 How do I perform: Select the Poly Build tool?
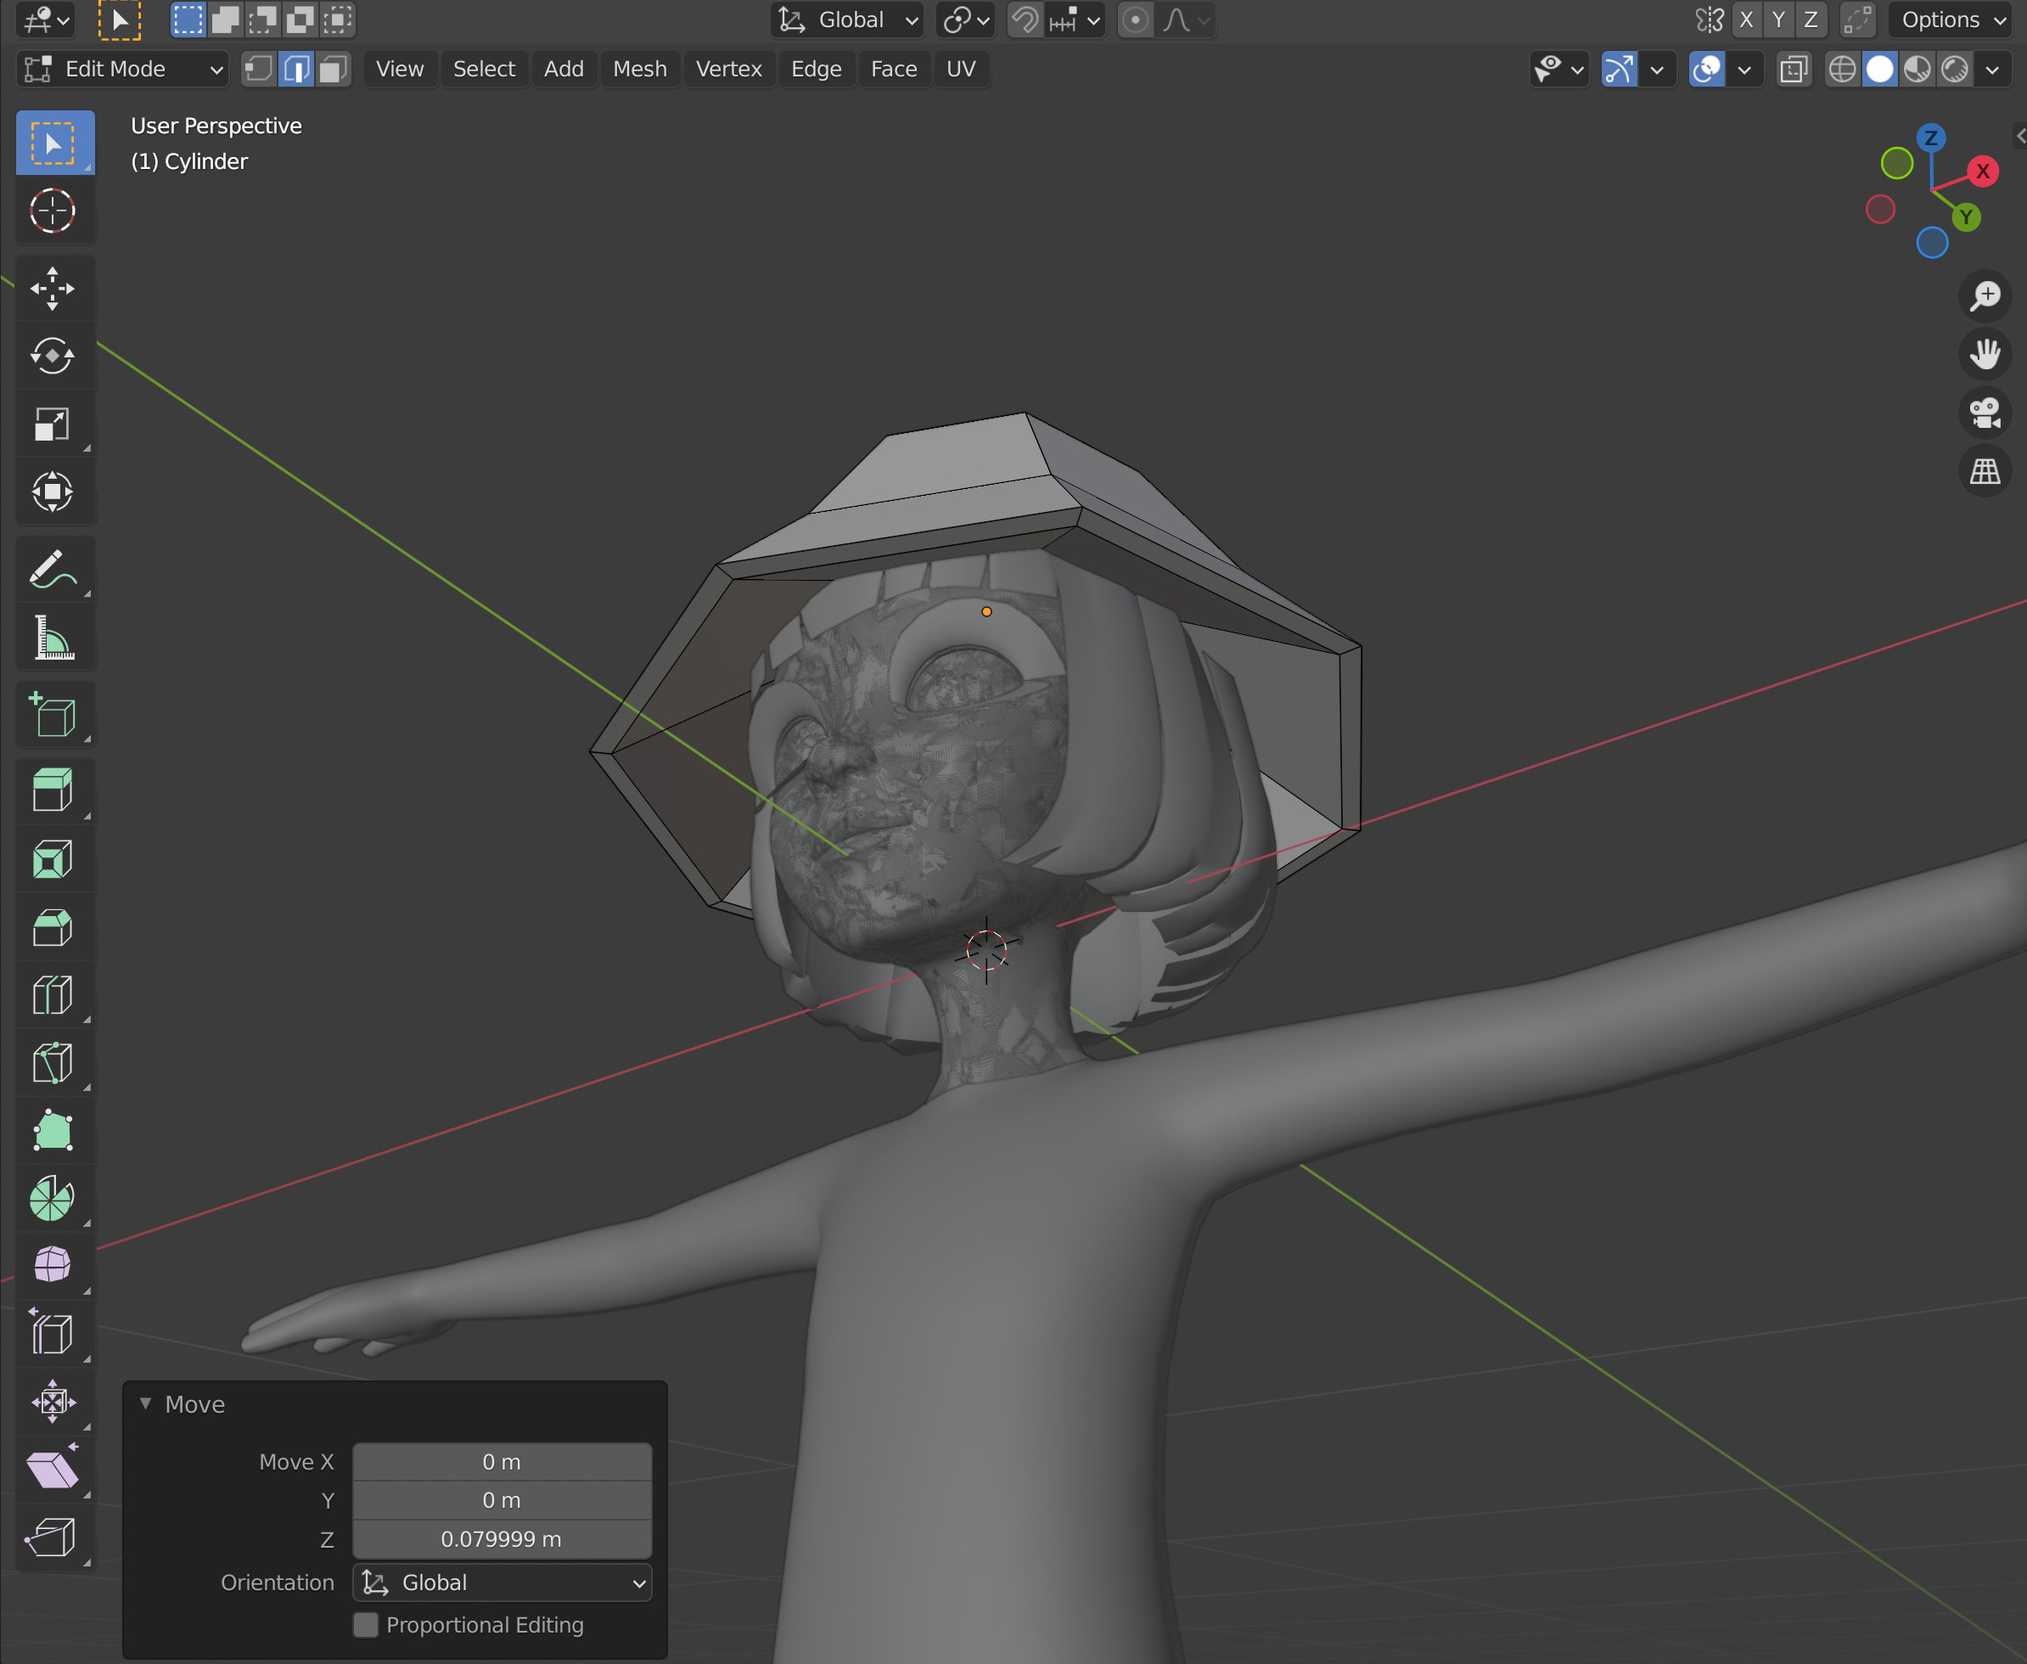coord(54,1132)
